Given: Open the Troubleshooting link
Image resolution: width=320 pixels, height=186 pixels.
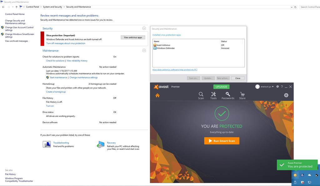Looking at the screenshot, I should 61,143.
